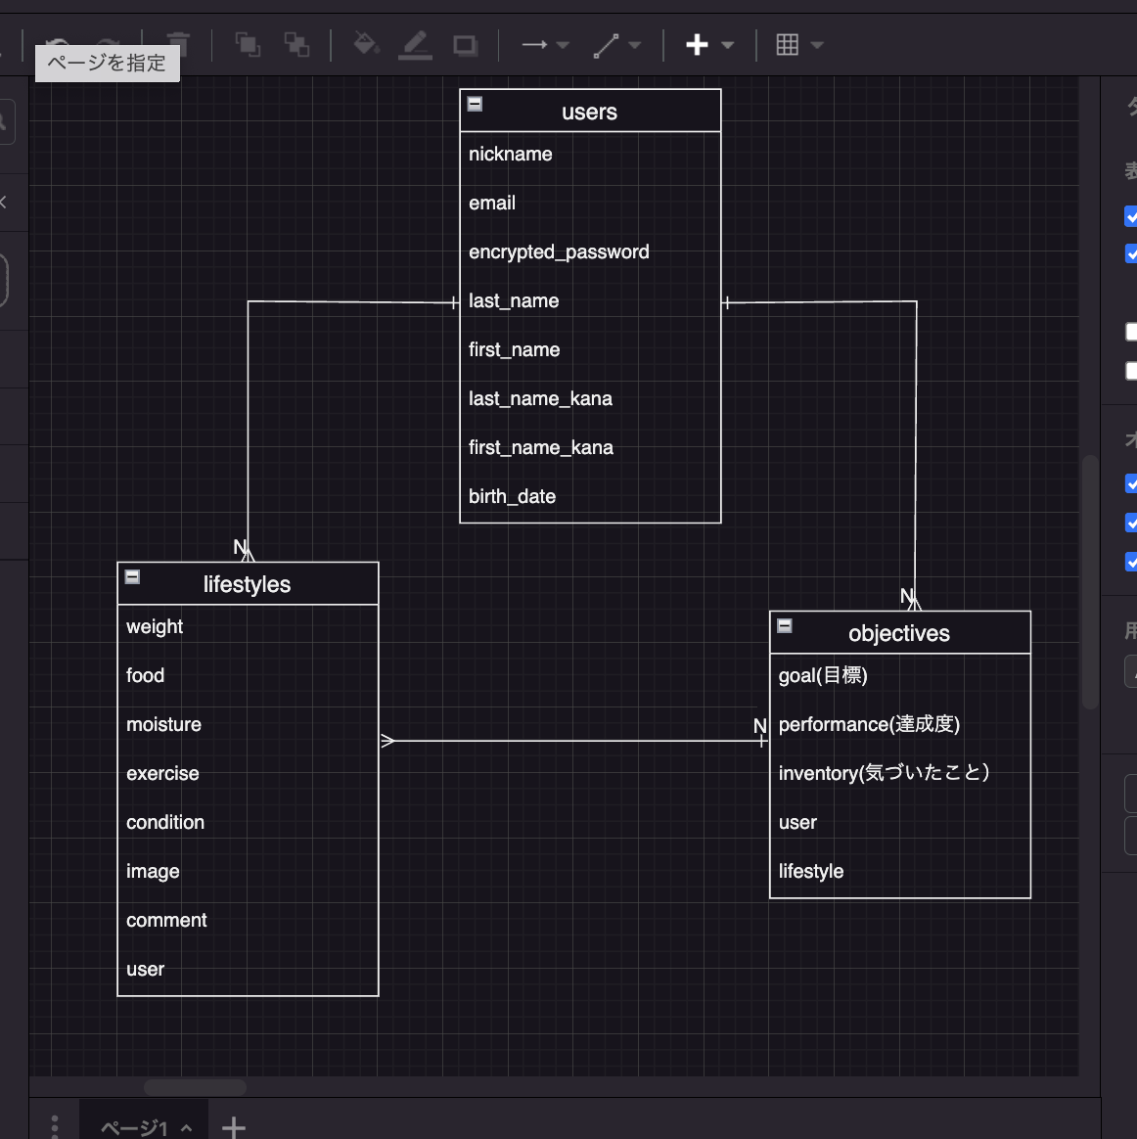Uncheck the bottom blue checkbox in the sidebar
The image size is (1137, 1139).
[1131, 562]
